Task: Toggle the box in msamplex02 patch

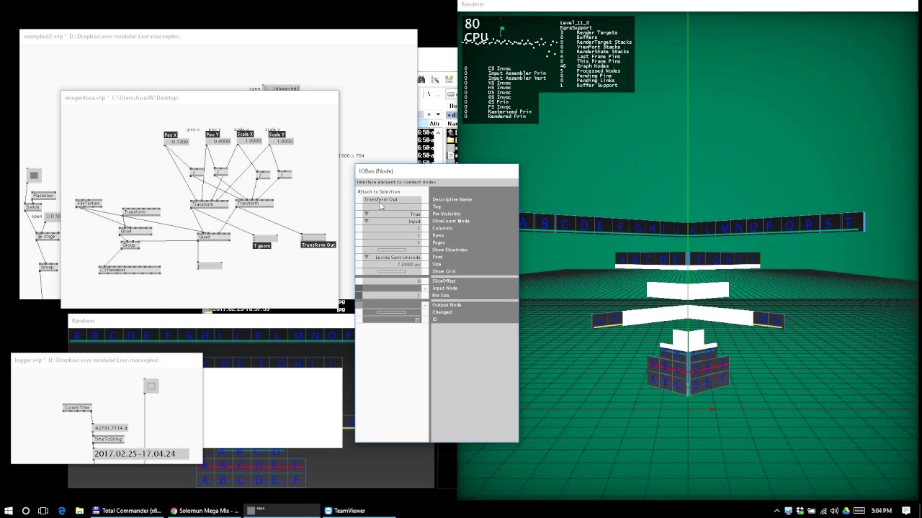Action: pos(34,175)
